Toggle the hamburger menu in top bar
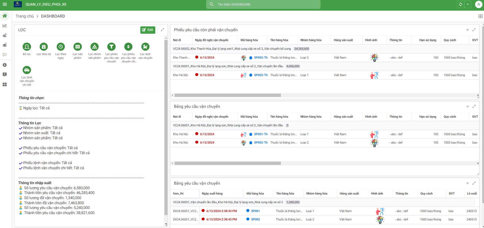This screenshot has width=484, height=228. pyautogui.click(x=5, y=4)
